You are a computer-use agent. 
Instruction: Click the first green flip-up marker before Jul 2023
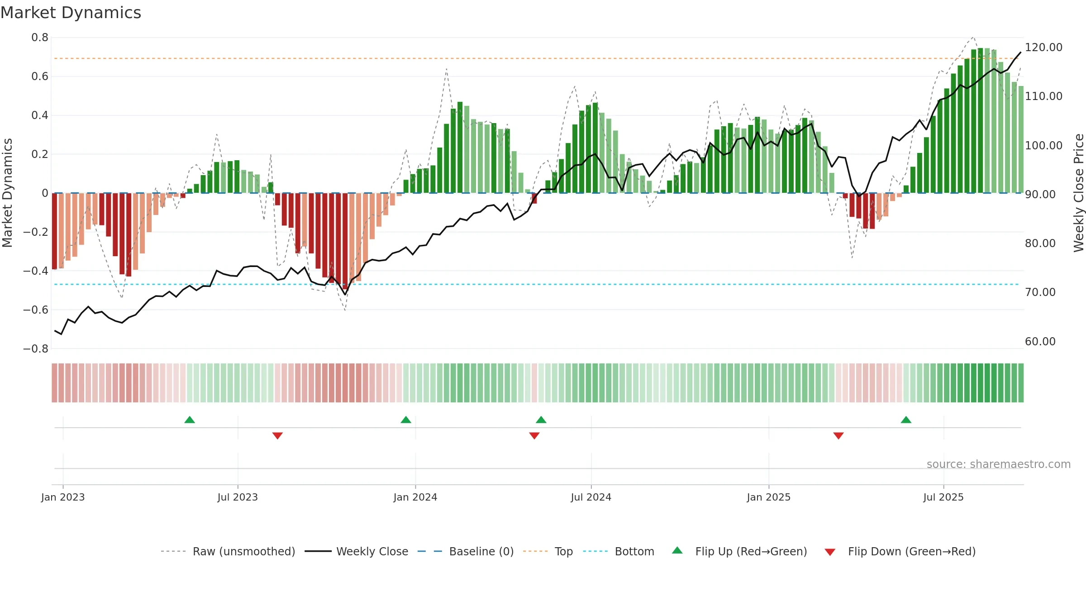(x=190, y=420)
